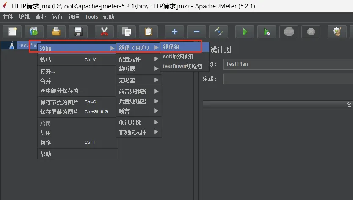
Task: Expand the 添加 submenu arrow
Action: (x=112, y=48)
